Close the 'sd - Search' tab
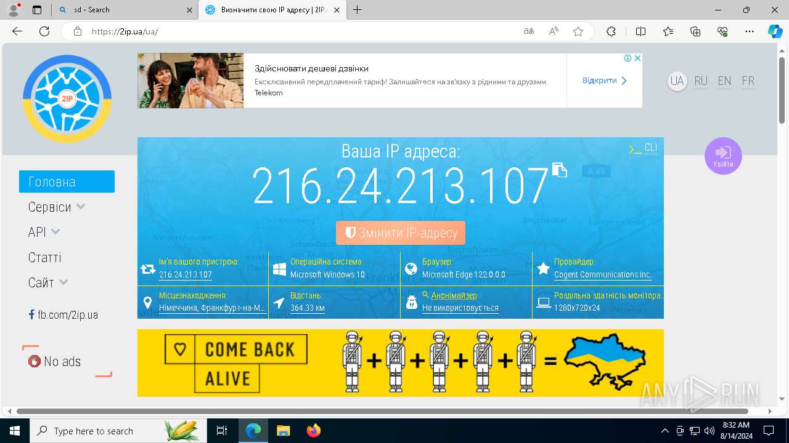The width and height of the screenshot is (789, 443). [189, 10]
